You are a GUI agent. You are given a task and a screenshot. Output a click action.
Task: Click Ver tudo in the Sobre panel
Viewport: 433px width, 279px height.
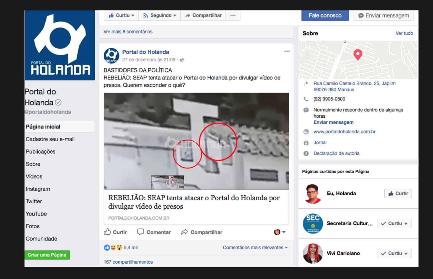404,33
